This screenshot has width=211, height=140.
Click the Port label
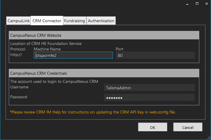[120, 49]
